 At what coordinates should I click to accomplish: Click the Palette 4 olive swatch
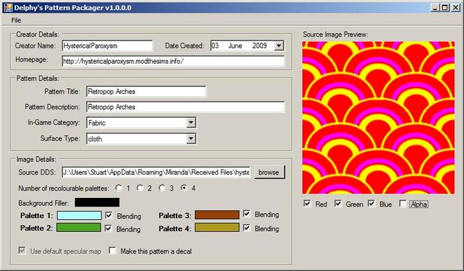tap(217, 227)
